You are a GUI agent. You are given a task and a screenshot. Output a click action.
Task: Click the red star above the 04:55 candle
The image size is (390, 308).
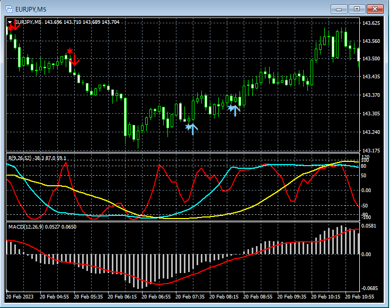(x=69, y=51)
